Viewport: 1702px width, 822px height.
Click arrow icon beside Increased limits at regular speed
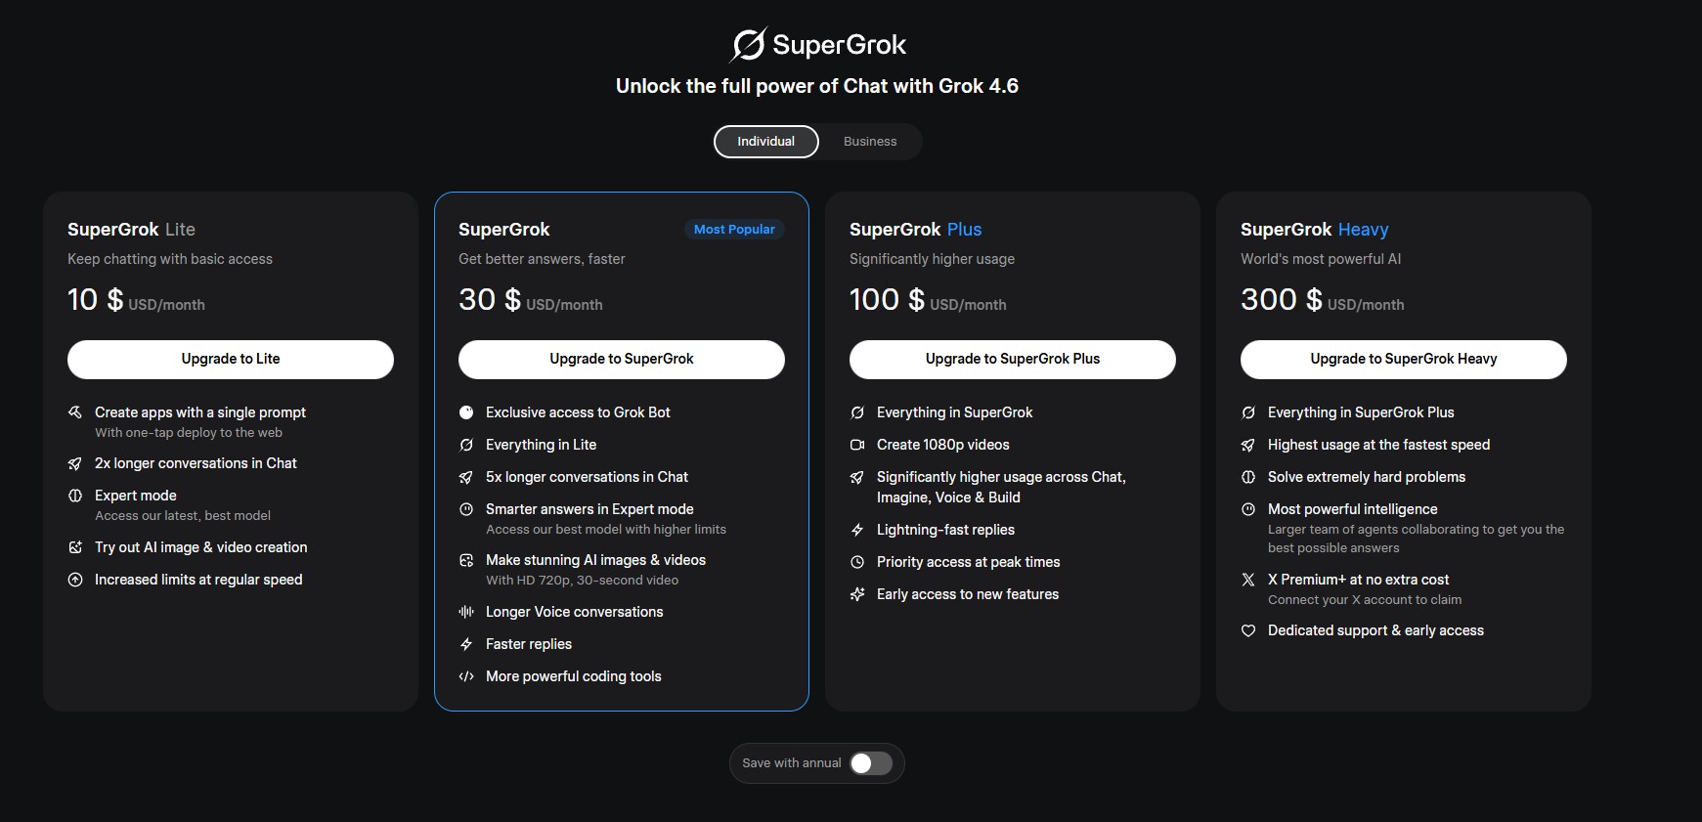(75, 580)
